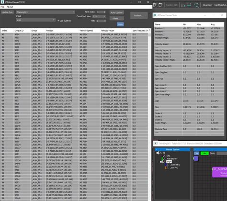The image size is (227, 201).
Task: Collapse the Master System panel header
Action: pos(172,149)
